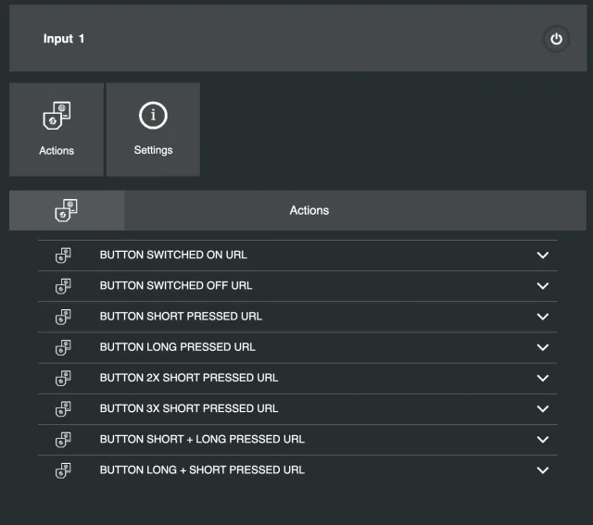Expand Button Switched On URL chevron

(x=543, y=256)
